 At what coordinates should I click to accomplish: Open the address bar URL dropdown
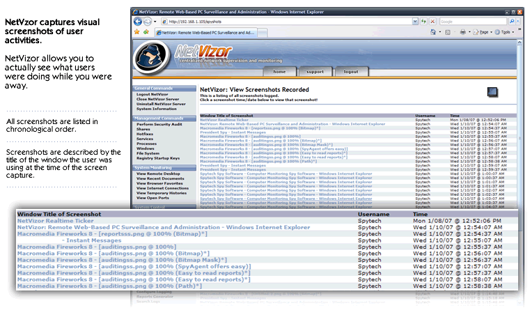415,22
